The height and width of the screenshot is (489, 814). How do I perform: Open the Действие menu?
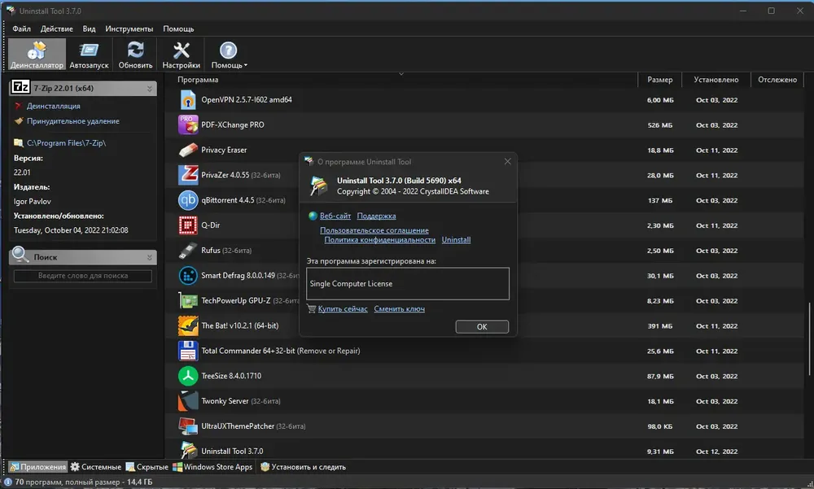pos(57,28)
